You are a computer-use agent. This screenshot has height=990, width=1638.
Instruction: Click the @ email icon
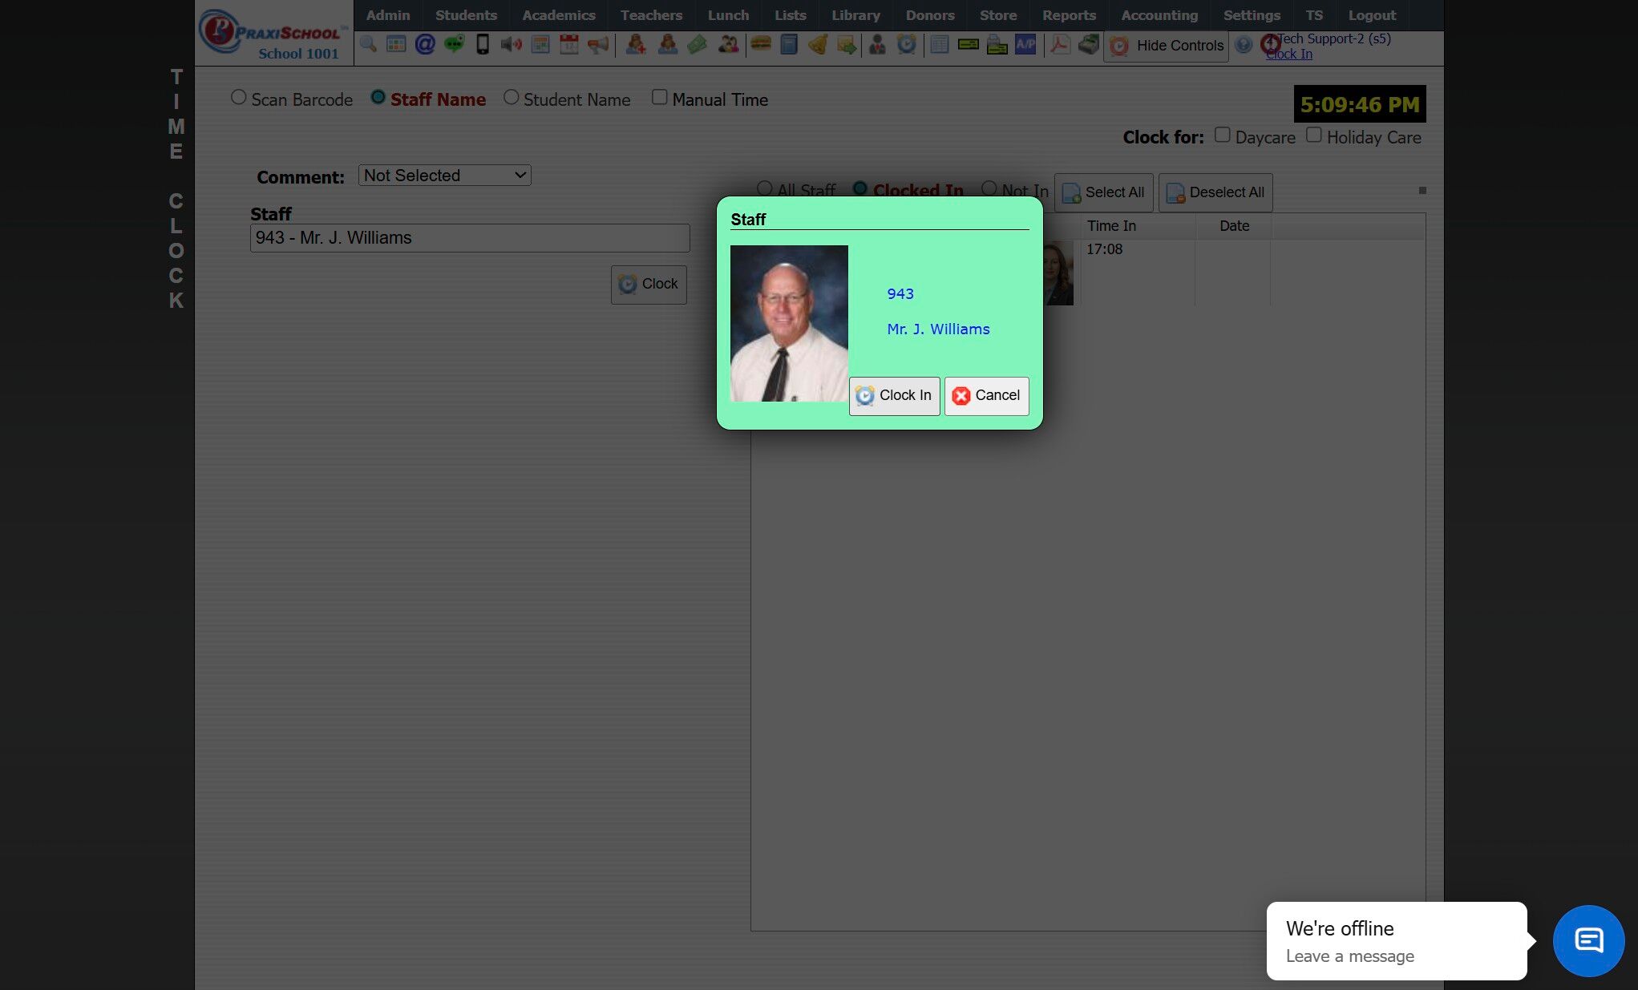pos(425,45)
